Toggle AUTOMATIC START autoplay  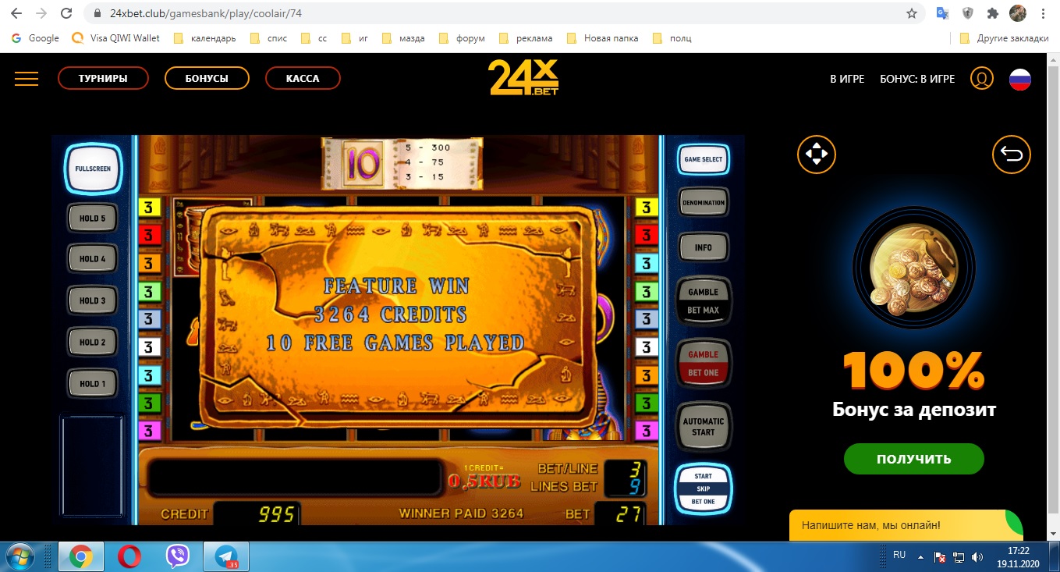tap(703, 426)
